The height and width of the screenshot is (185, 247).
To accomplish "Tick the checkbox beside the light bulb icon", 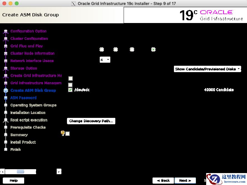I will point(68,134).
